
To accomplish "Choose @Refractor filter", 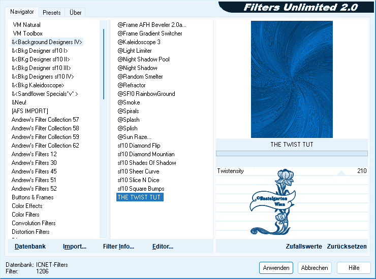I will 132,85.
